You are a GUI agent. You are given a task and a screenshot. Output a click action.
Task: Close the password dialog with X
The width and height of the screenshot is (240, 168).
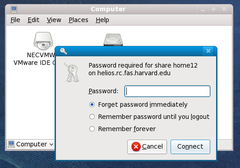(x=208, y=51)
